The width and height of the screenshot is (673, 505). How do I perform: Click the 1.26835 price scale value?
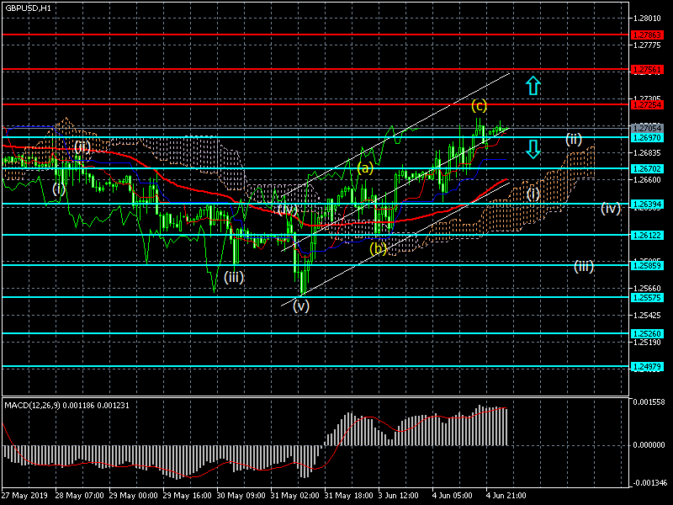(647, 153)
